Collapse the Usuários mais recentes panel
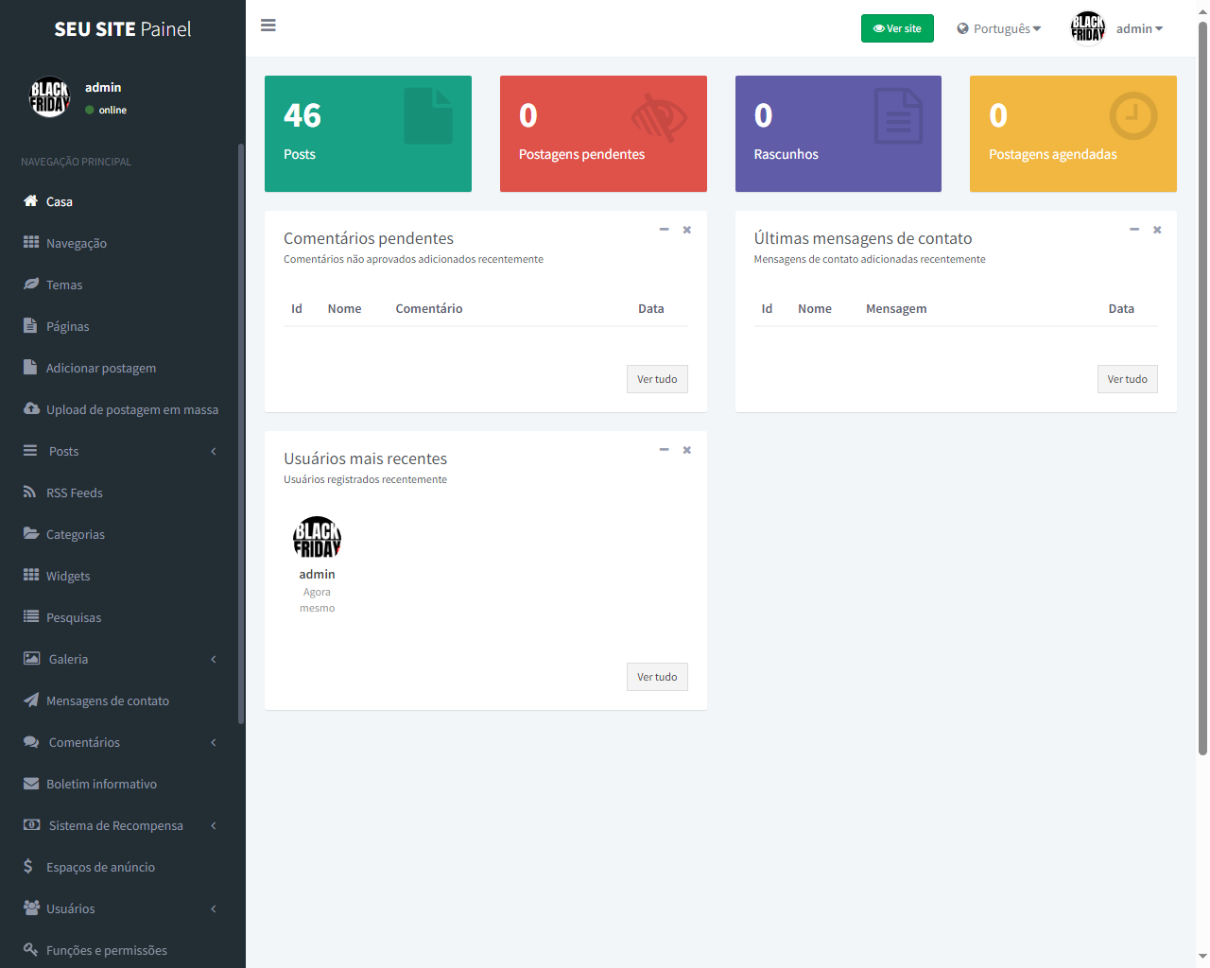The image size is (1210, 968). [664, 450]
